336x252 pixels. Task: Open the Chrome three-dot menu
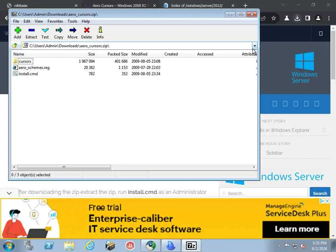(329, 18)
